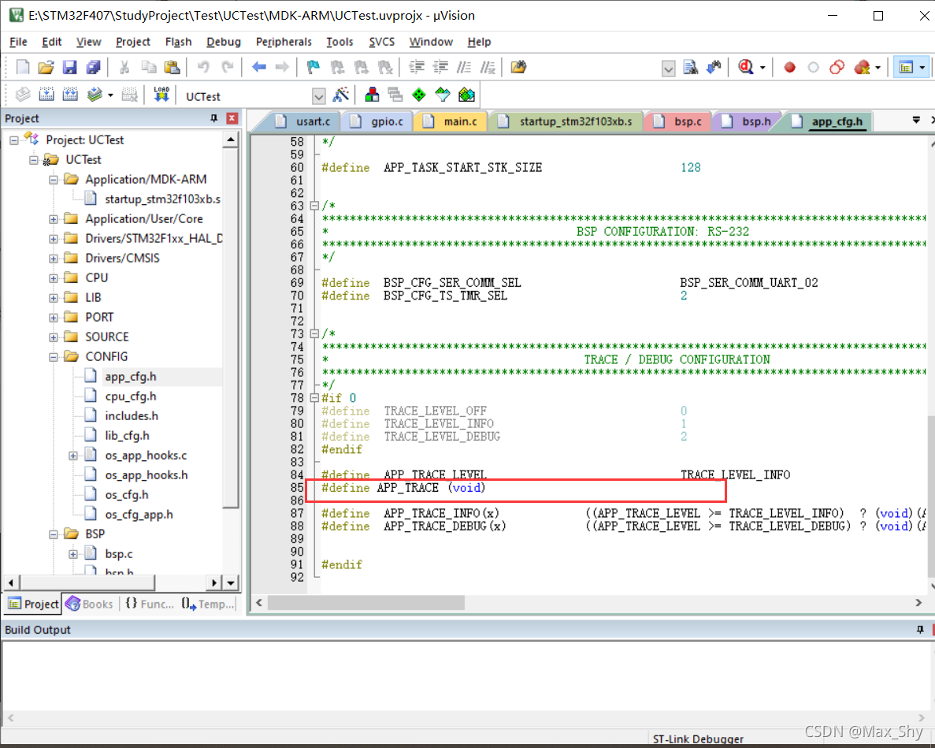
Task: Expand the os_app_hooks.c file node
Action: point(72,456)
